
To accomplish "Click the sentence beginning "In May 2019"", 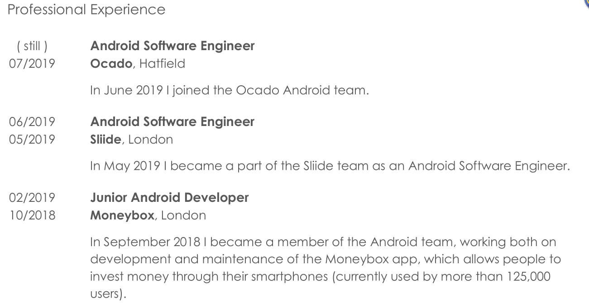I will pos(330,166).
